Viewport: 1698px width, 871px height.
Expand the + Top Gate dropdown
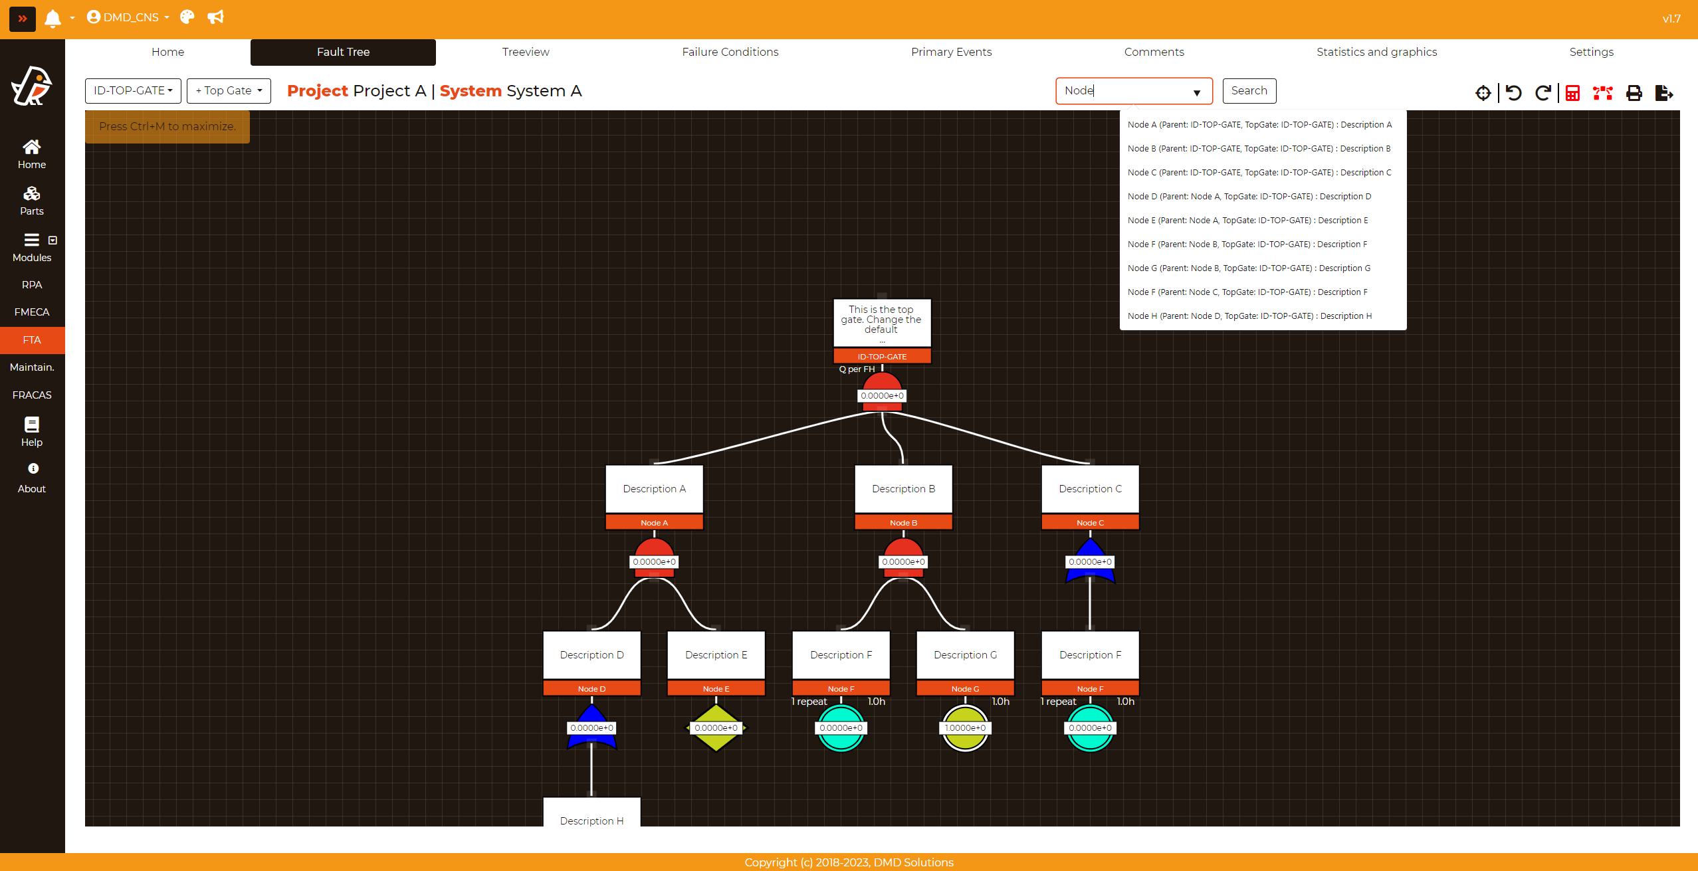click(x=229, y=90)
